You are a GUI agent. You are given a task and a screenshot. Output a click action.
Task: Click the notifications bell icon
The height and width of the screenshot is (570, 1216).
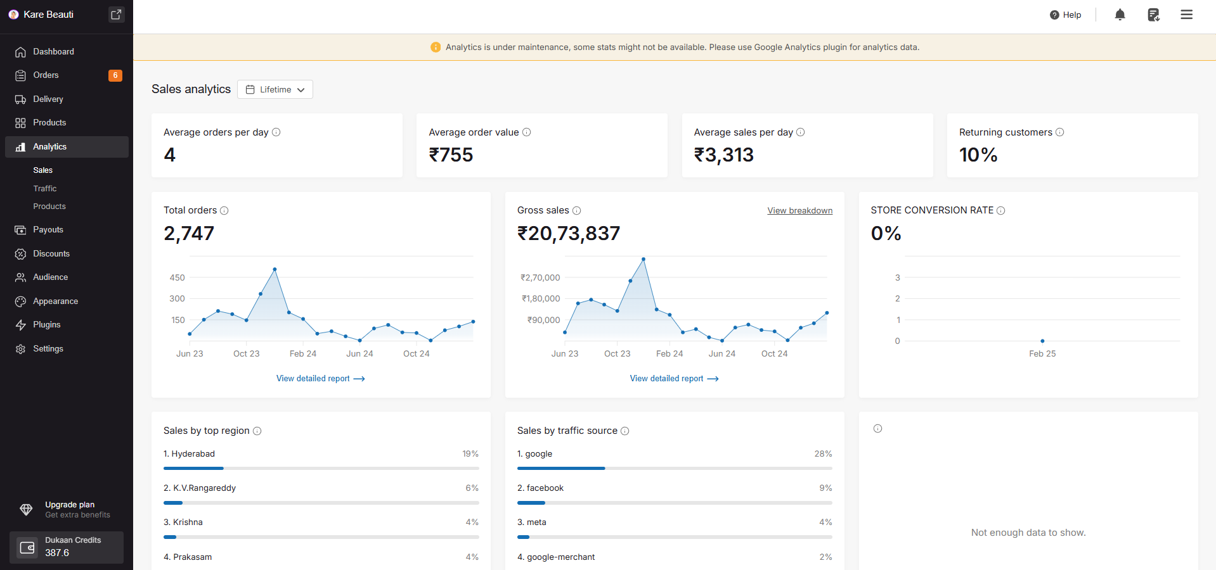pos(1120,15)
